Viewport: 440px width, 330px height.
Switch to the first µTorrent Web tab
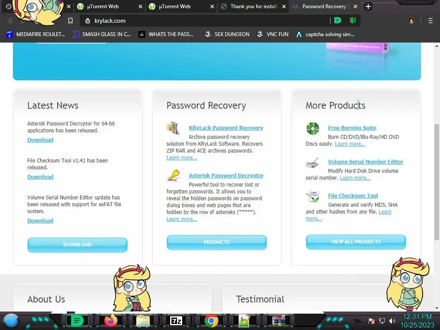point(106,6)
